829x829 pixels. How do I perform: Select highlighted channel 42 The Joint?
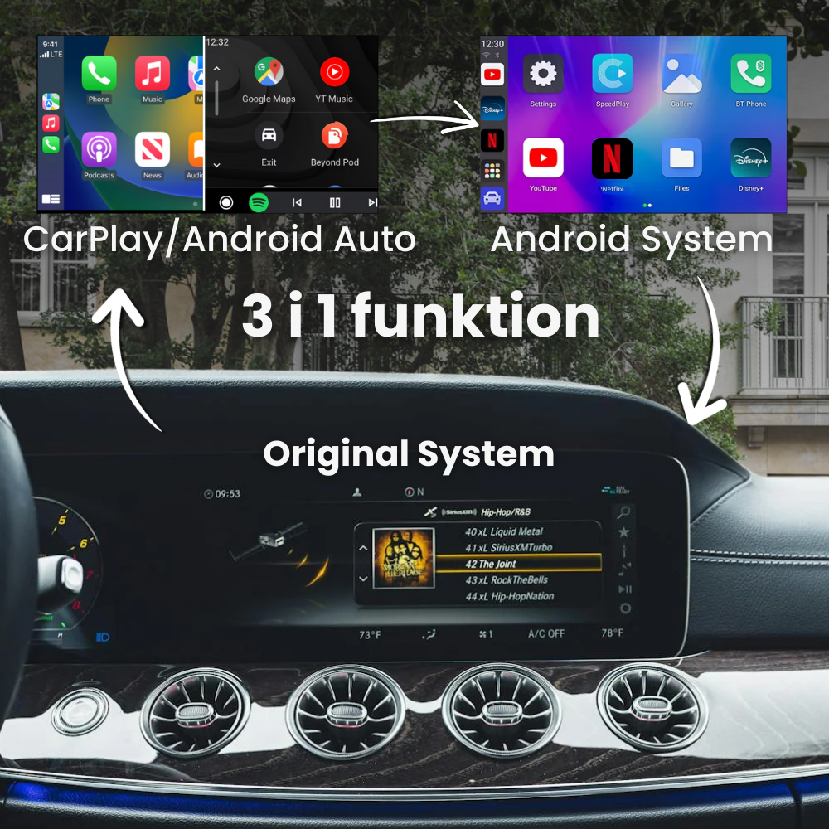tap(519, 564)
